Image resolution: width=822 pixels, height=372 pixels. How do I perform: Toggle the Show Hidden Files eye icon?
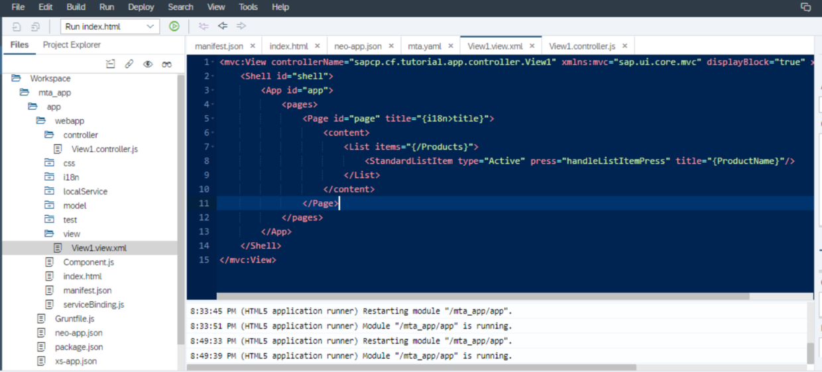tap(148, 64)
